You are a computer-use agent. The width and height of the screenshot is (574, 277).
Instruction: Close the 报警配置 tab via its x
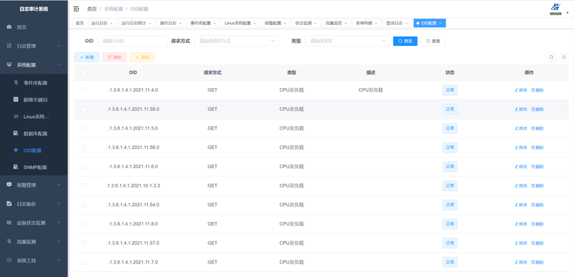pos(285,24)
